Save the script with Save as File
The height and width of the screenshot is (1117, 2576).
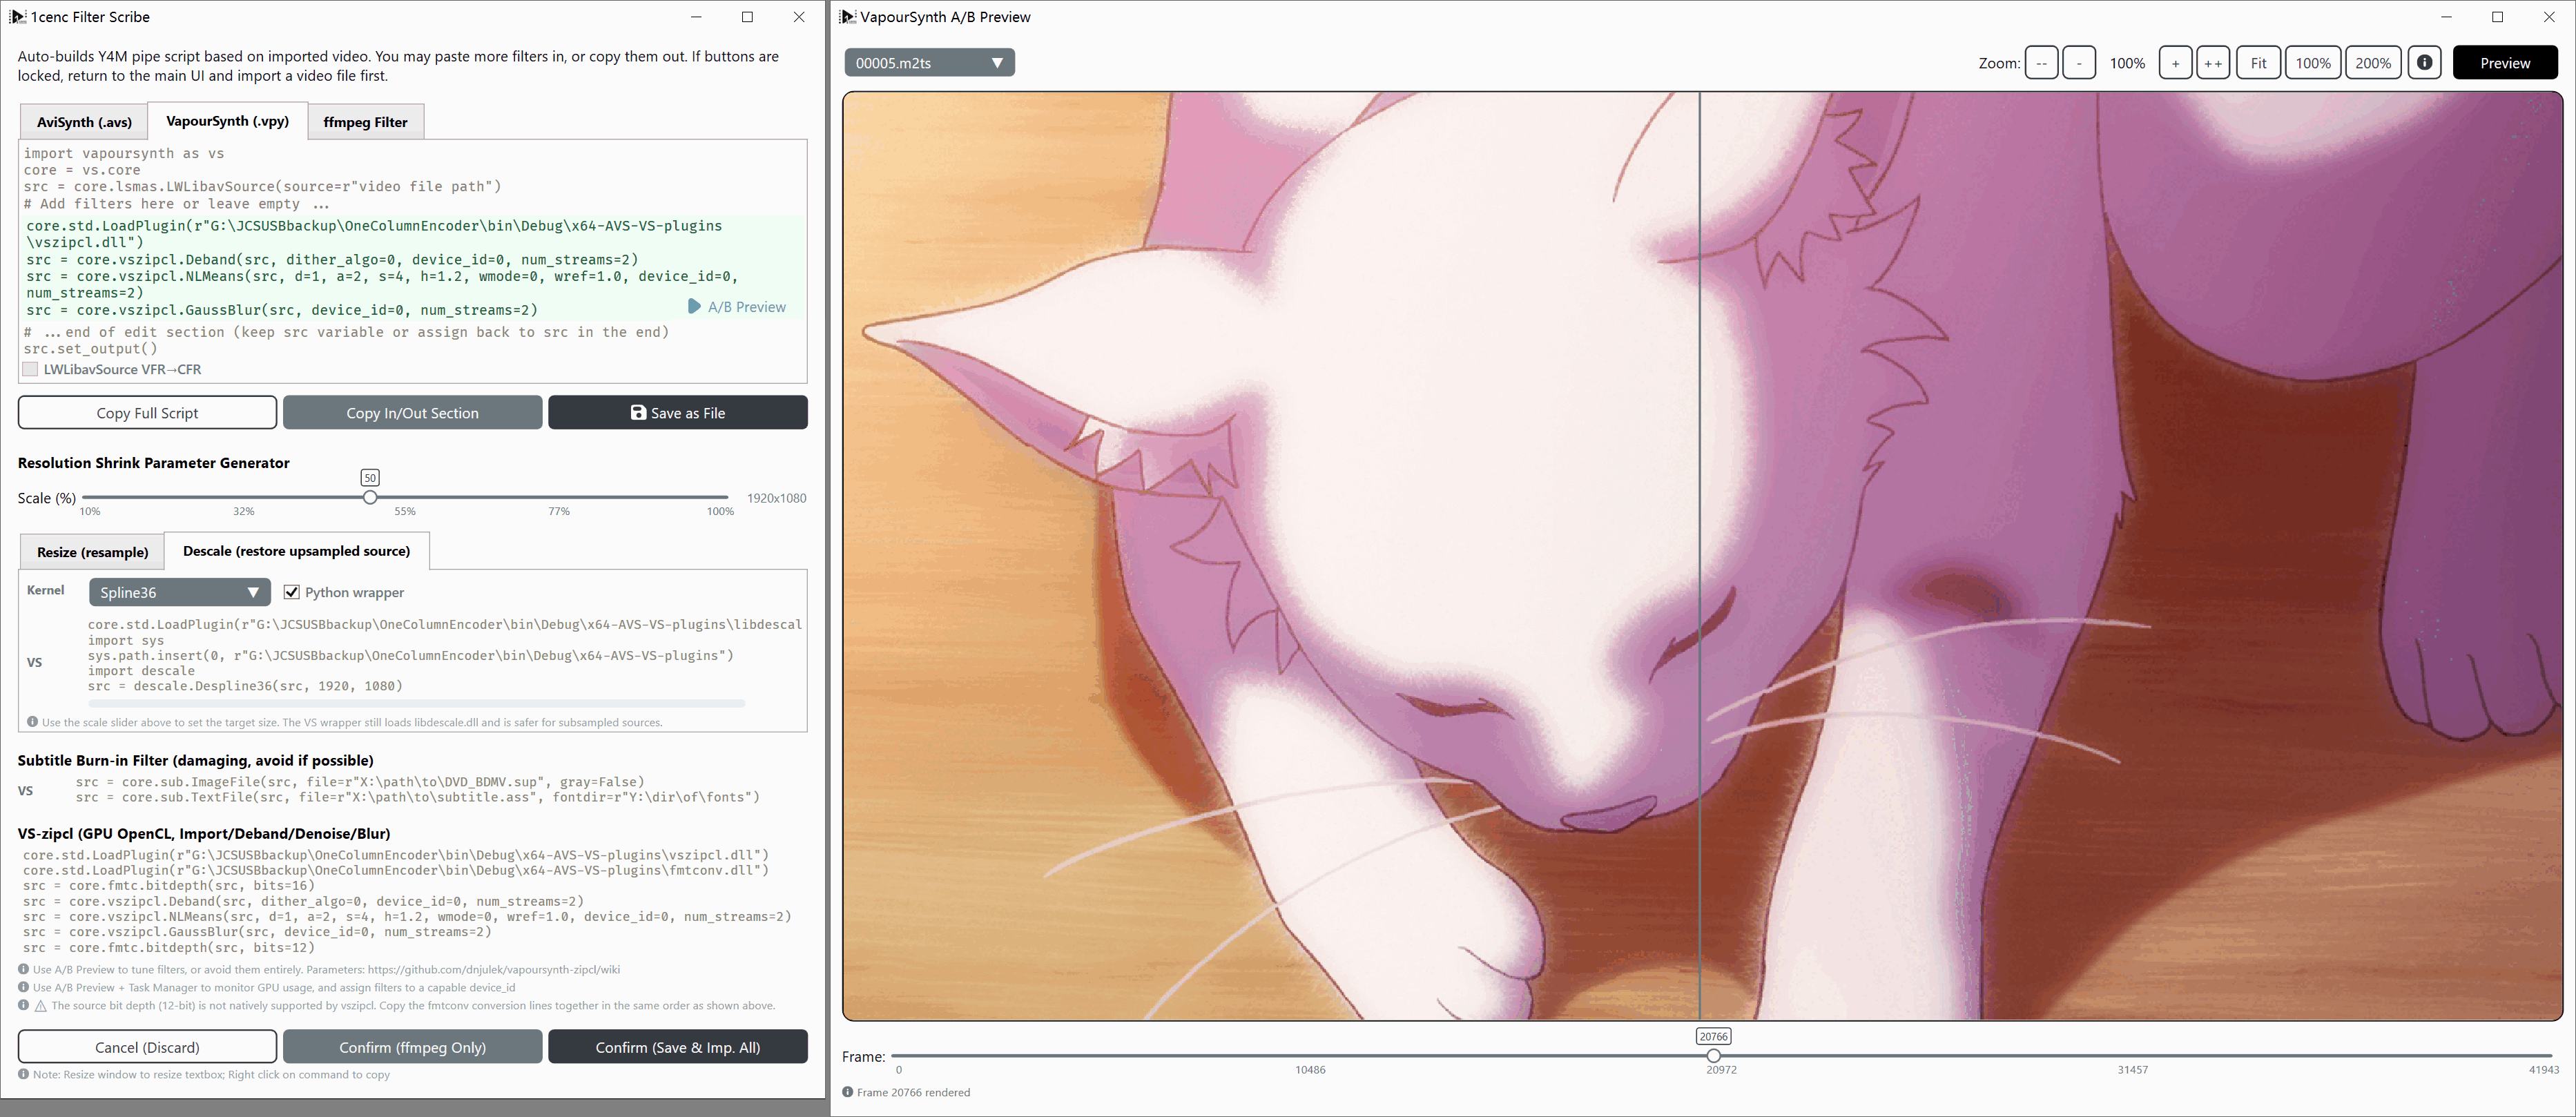click(x=678, y=413)
